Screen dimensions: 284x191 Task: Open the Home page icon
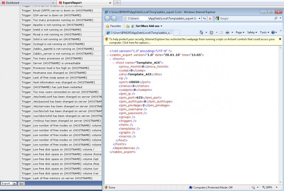202,32
